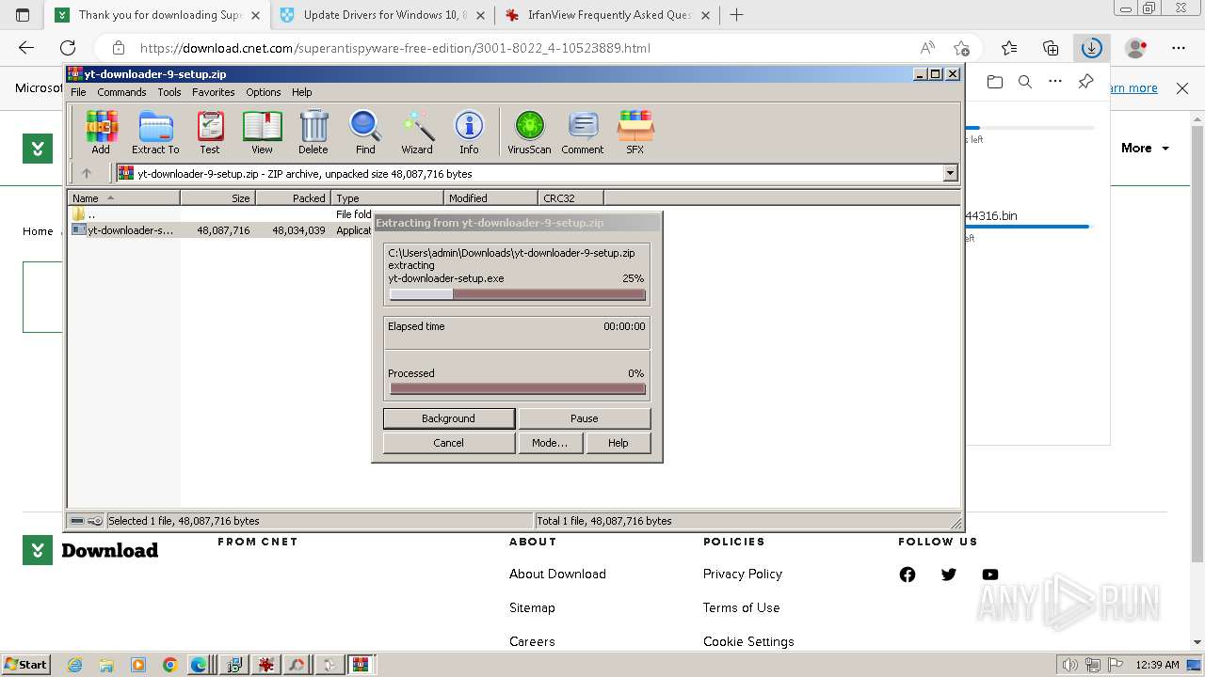Cancel the extraction
The image size is (1205, 677).
pos(449,443)
